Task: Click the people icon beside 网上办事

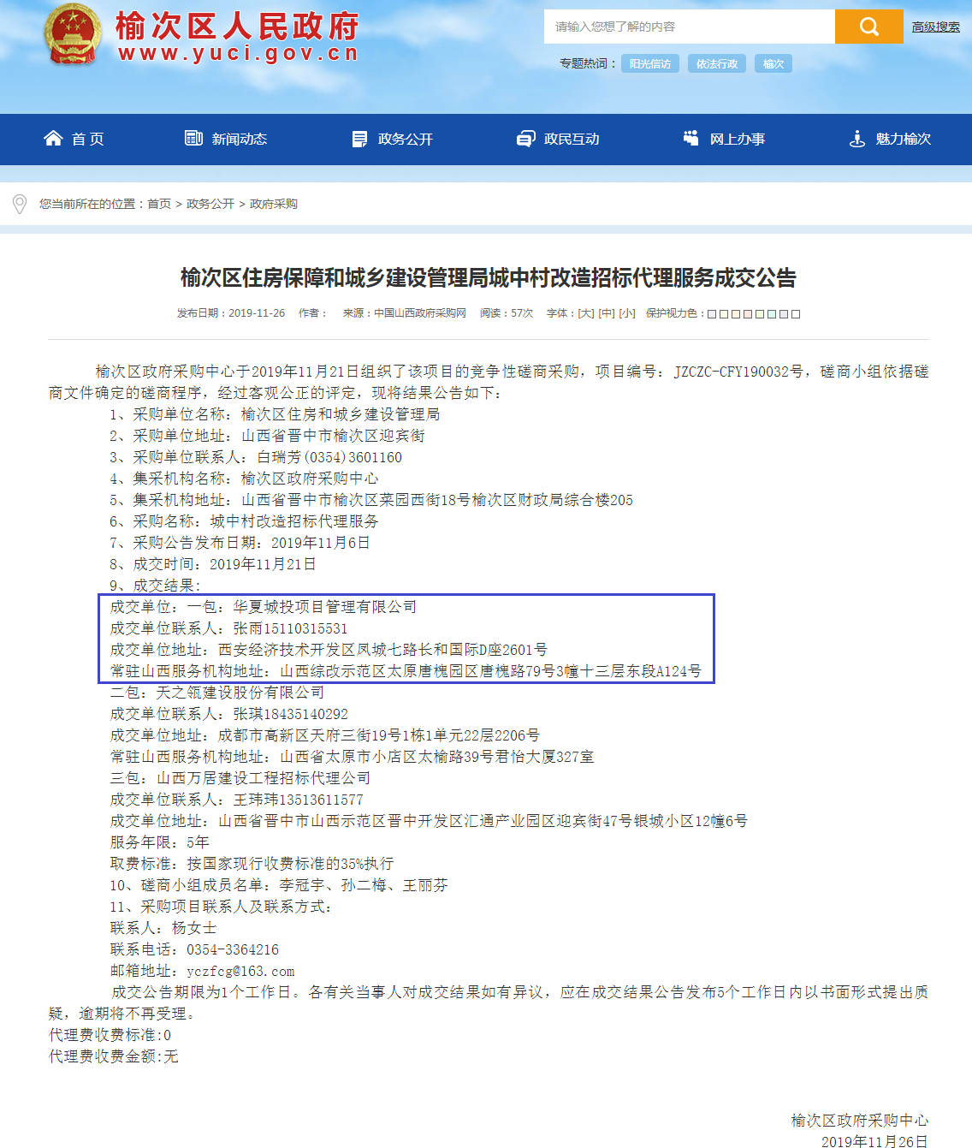Action: coord(691,139)
